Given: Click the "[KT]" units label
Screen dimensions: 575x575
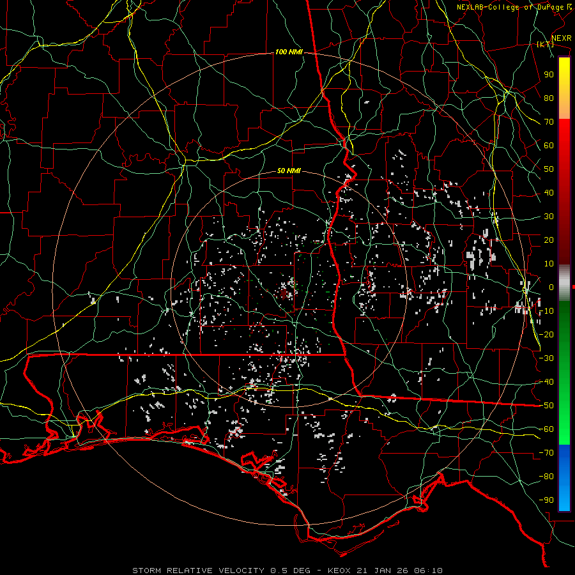Looking at the screenshot, I should (545, 44).
